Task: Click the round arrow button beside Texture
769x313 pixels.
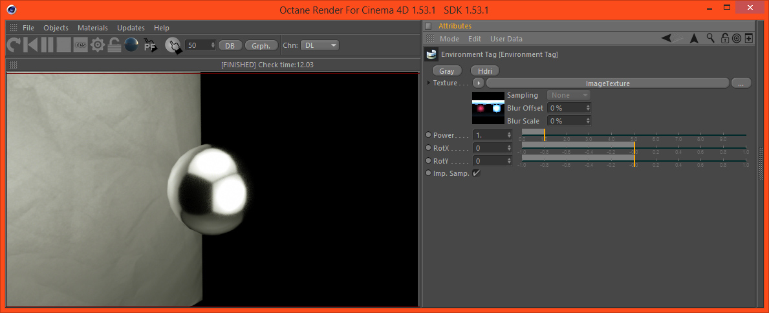Action: coord(478,83)
